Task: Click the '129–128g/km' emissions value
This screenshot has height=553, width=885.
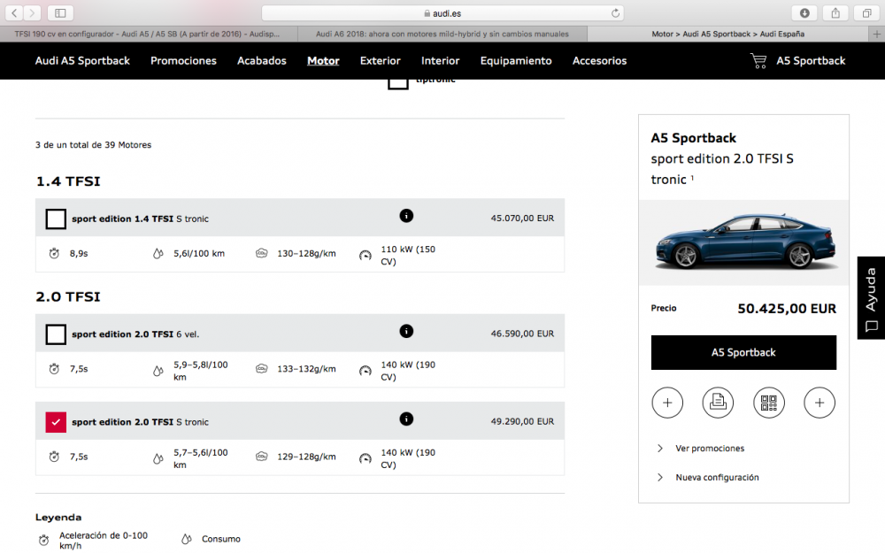Action: point(306,457)
